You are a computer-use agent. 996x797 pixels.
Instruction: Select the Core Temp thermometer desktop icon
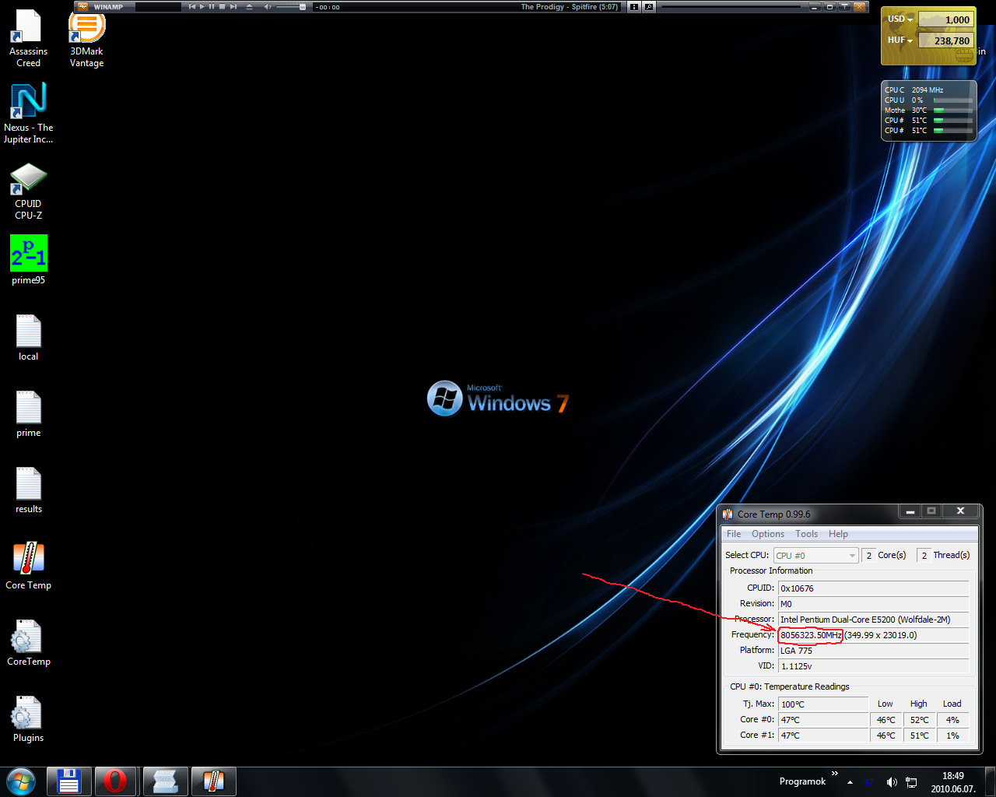28,567
